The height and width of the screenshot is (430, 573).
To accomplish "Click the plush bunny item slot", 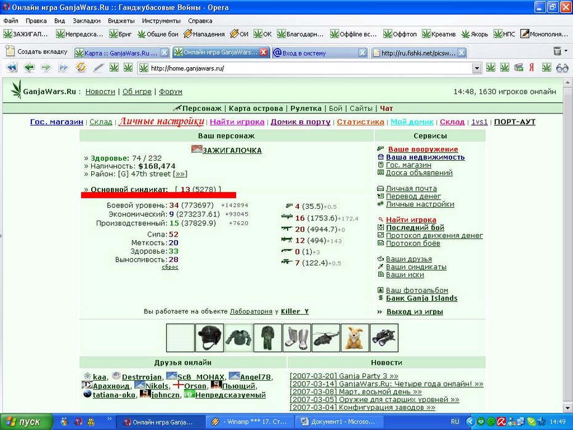I will [354, 338].
